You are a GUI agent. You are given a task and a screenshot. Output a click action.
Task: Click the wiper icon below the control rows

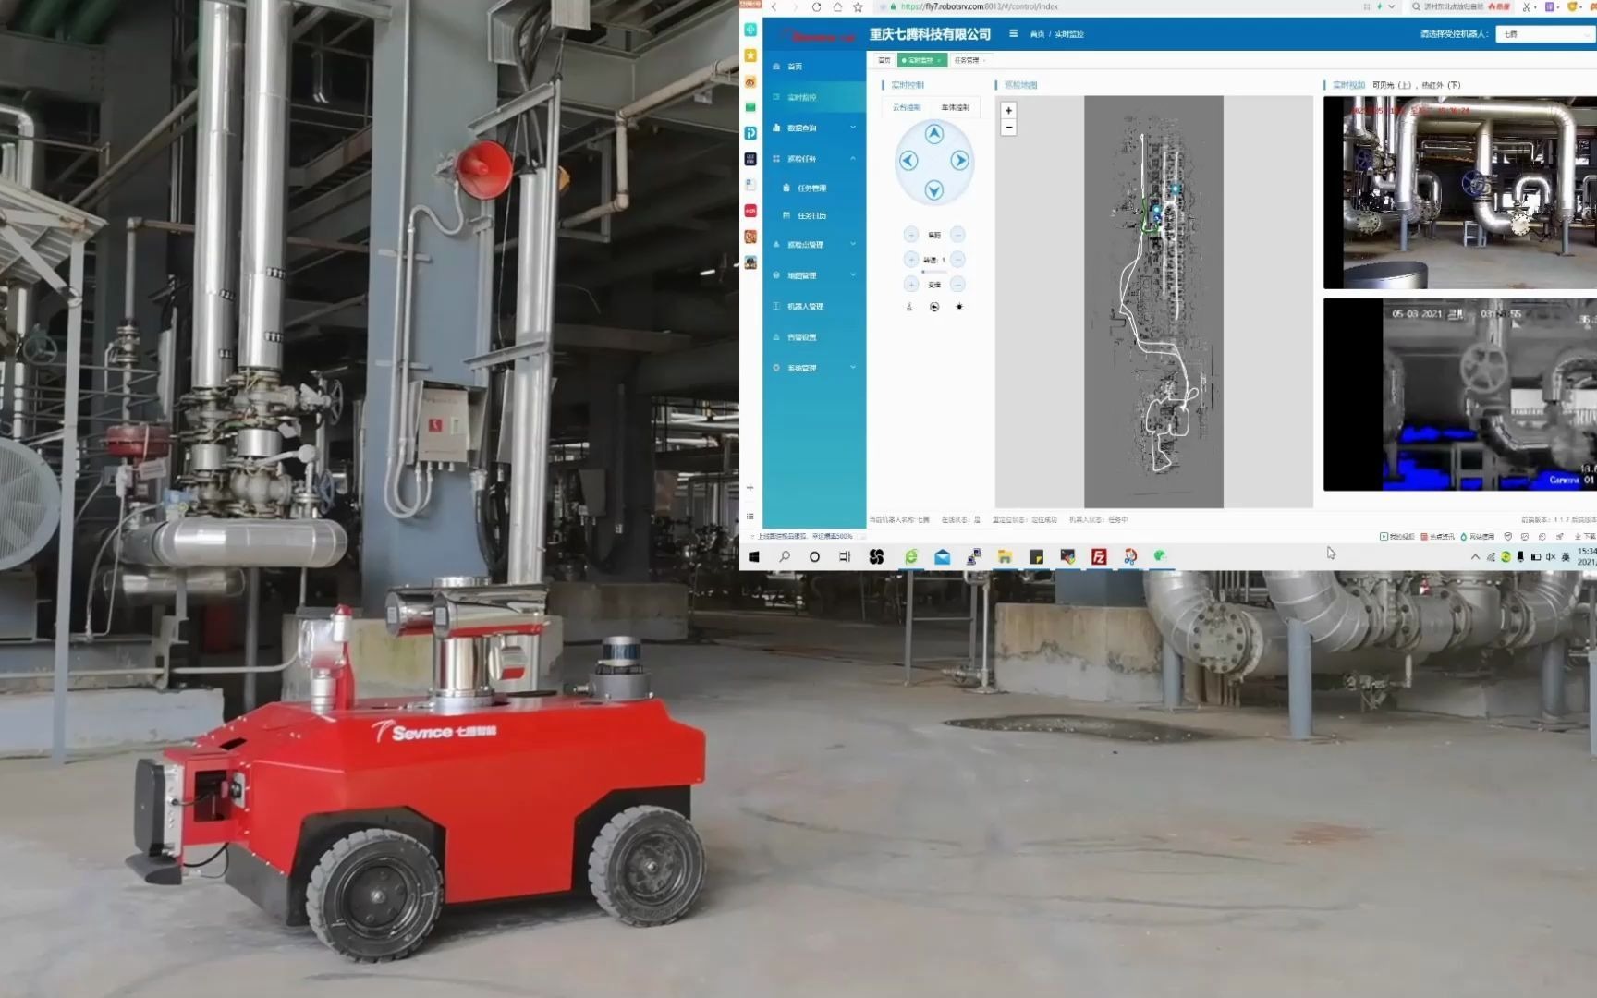(909, 307)
